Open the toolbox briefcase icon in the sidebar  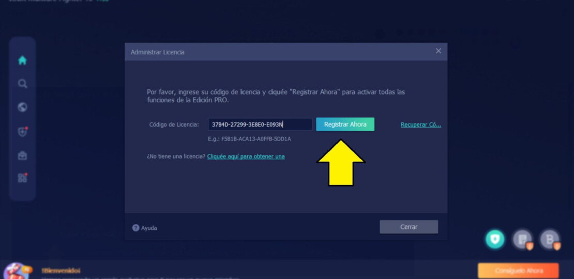23,156
